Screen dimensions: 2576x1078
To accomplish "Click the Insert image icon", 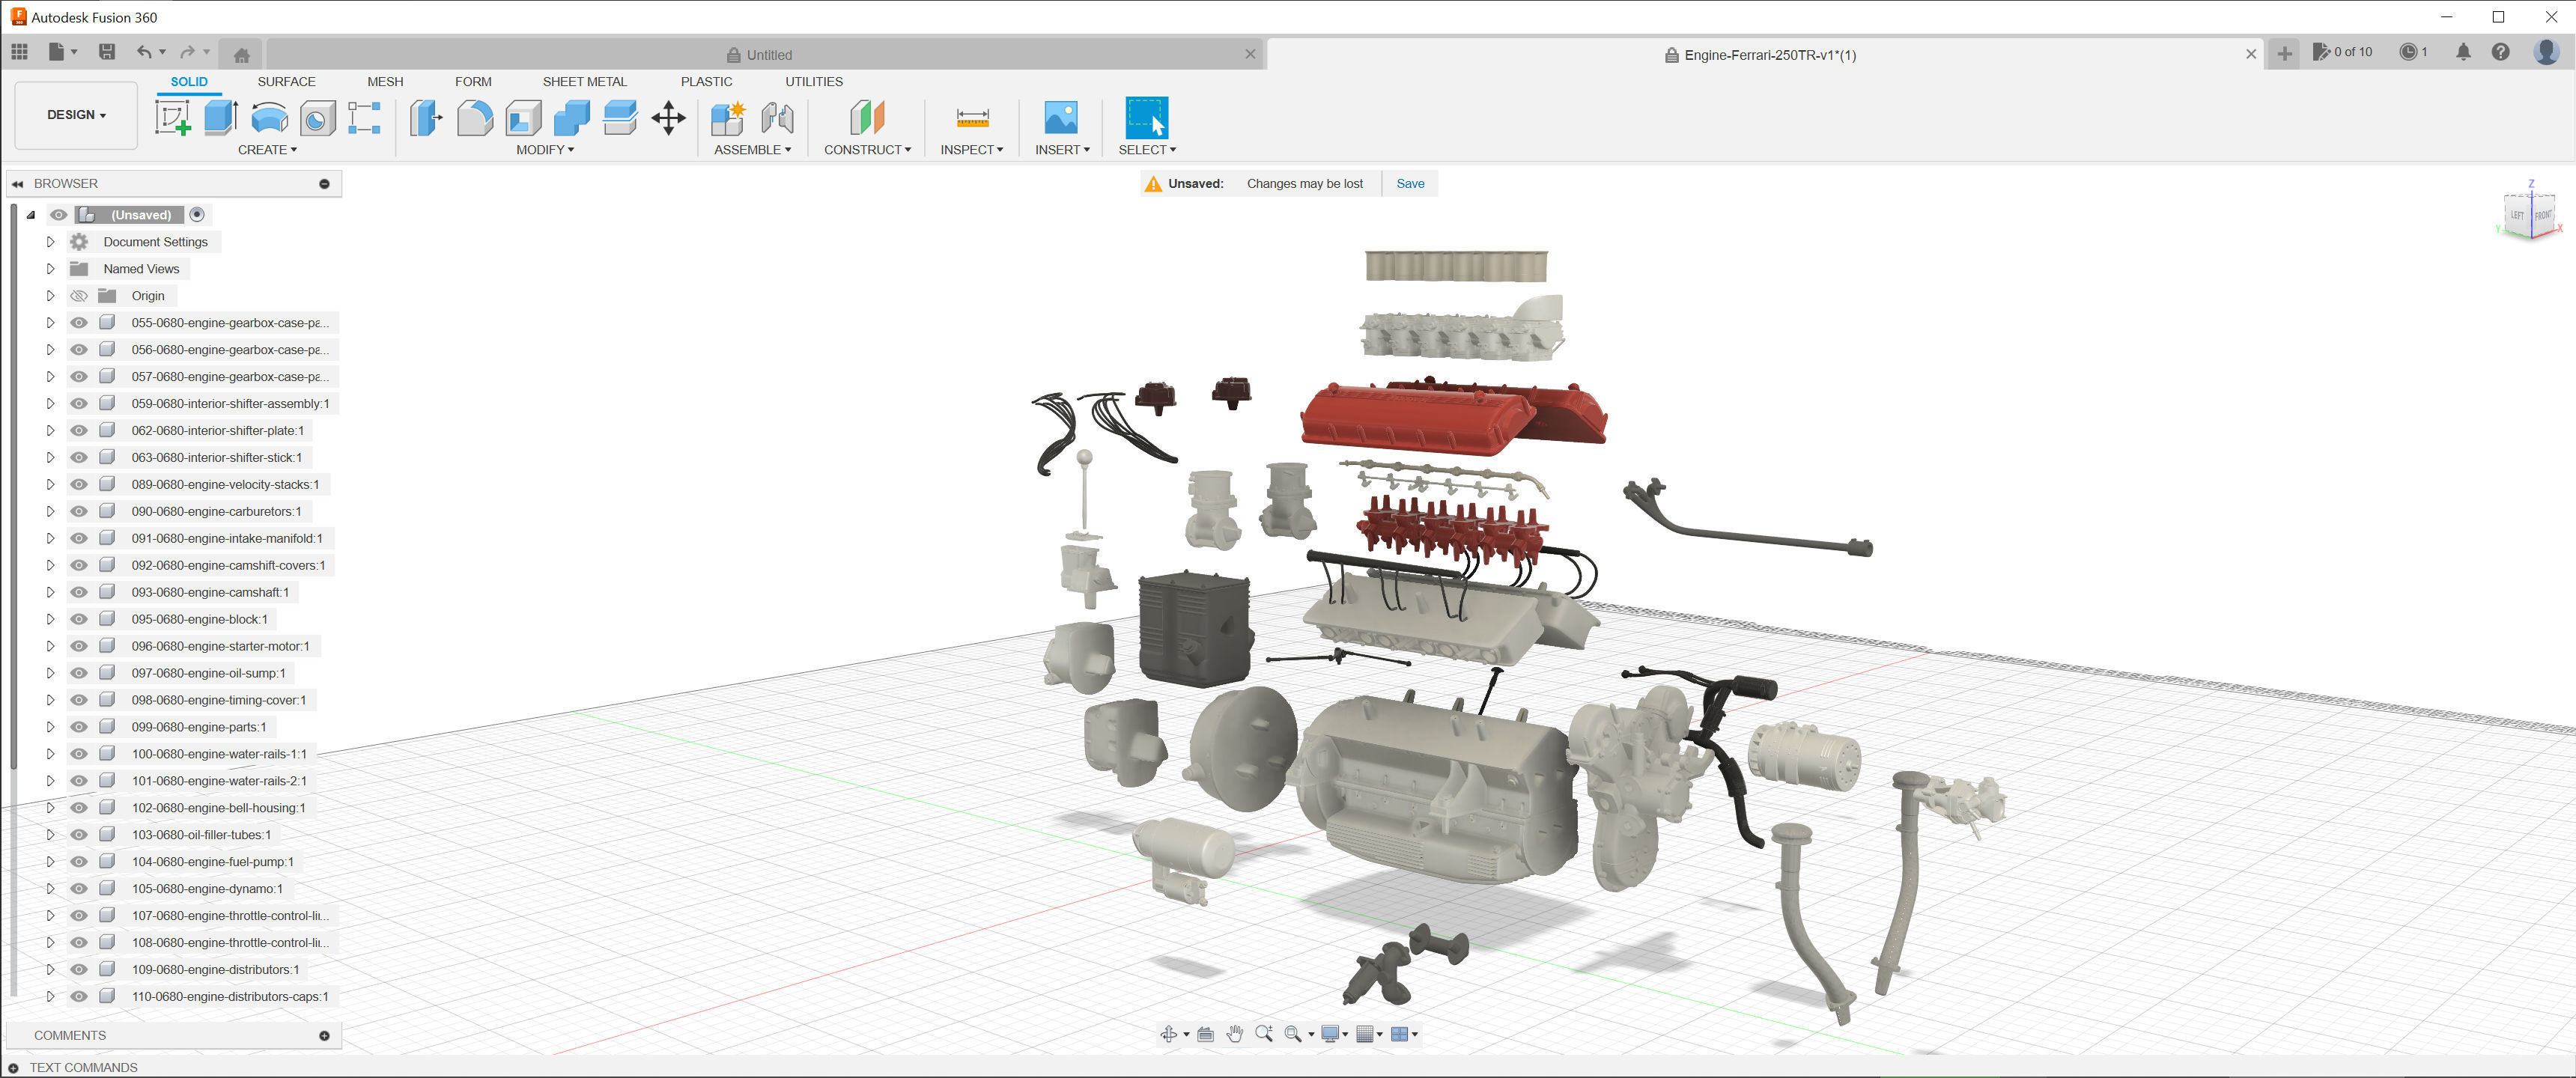I will point(1060,118).
